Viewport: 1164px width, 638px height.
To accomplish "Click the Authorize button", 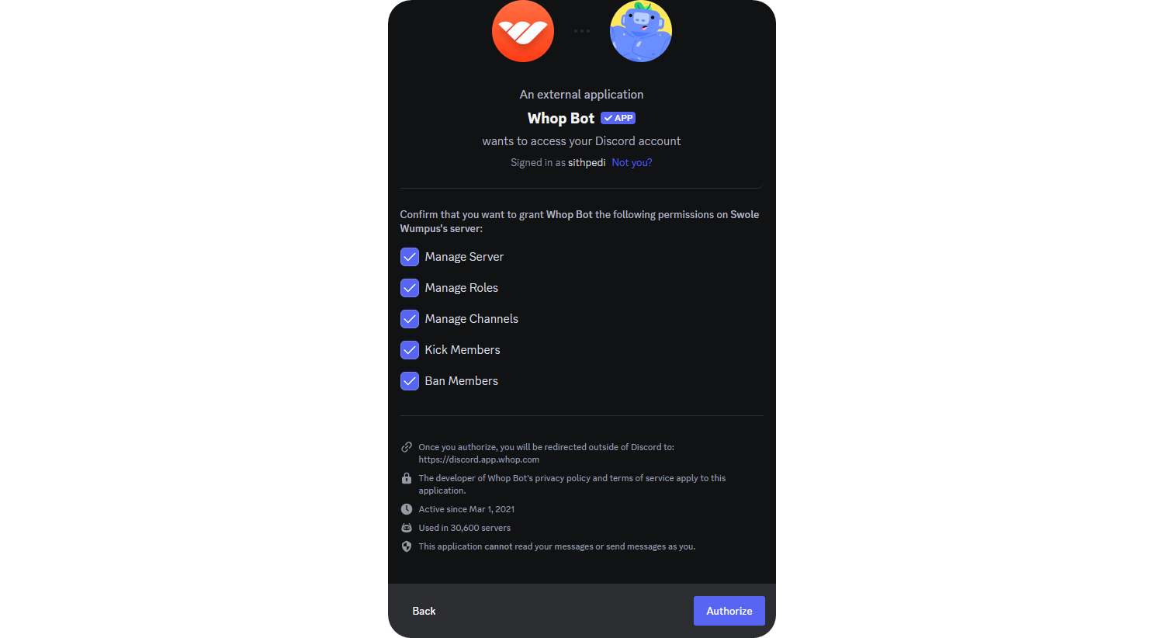I will pos(729,610).
